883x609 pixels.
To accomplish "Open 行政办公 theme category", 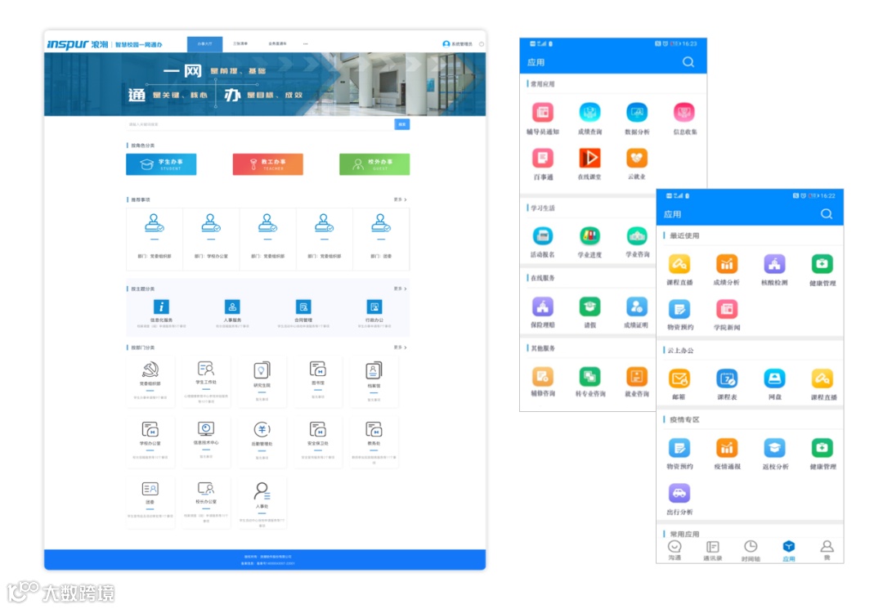I will [374, 314].
